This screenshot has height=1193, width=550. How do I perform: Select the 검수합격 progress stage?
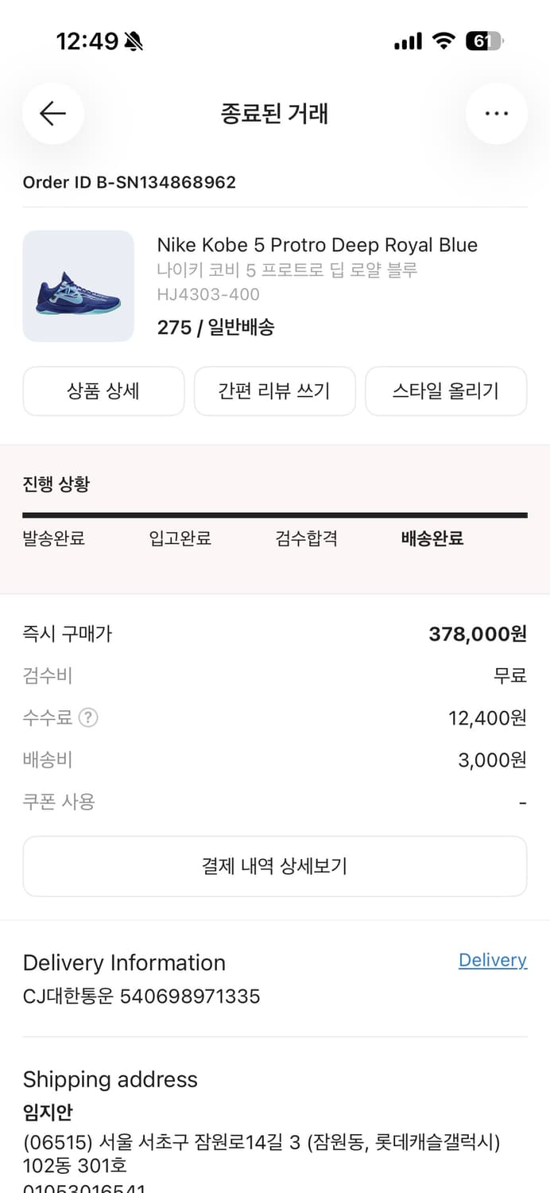pyautogui.click(x=308, y=538)
